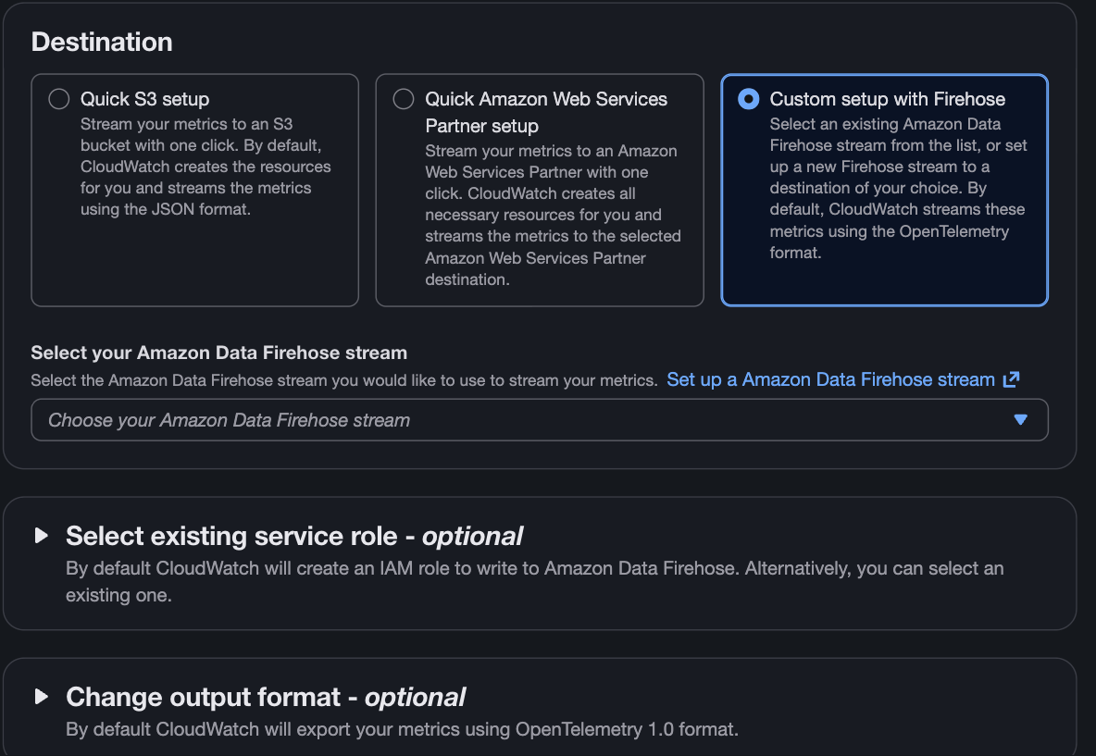
Task: Click Select your Amazon Data Firehose stream label
Action: [x=218, y=353]
